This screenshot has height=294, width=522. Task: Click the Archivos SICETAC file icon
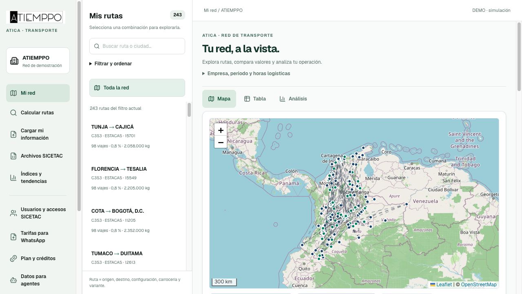click(13, 156)
